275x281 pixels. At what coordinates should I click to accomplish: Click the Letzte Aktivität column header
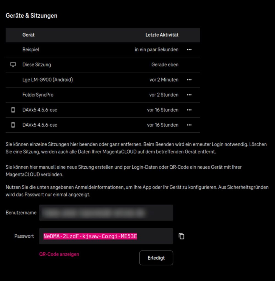tap(162, 35)
